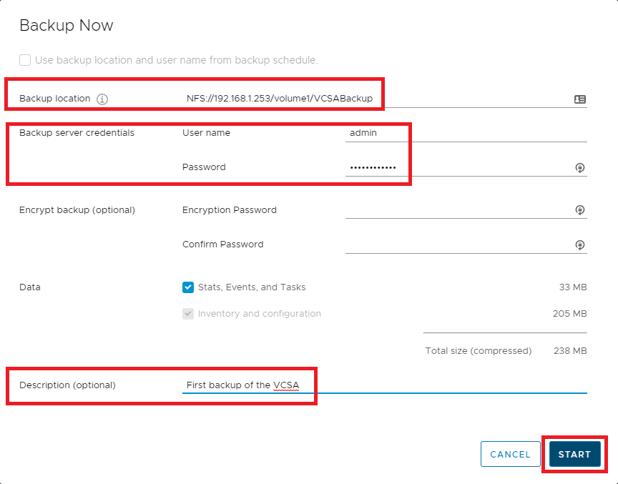The width and height of the screenshot is (618, 484).
Task: Click the icon in Confirm Password field
Action: point(580,245)
